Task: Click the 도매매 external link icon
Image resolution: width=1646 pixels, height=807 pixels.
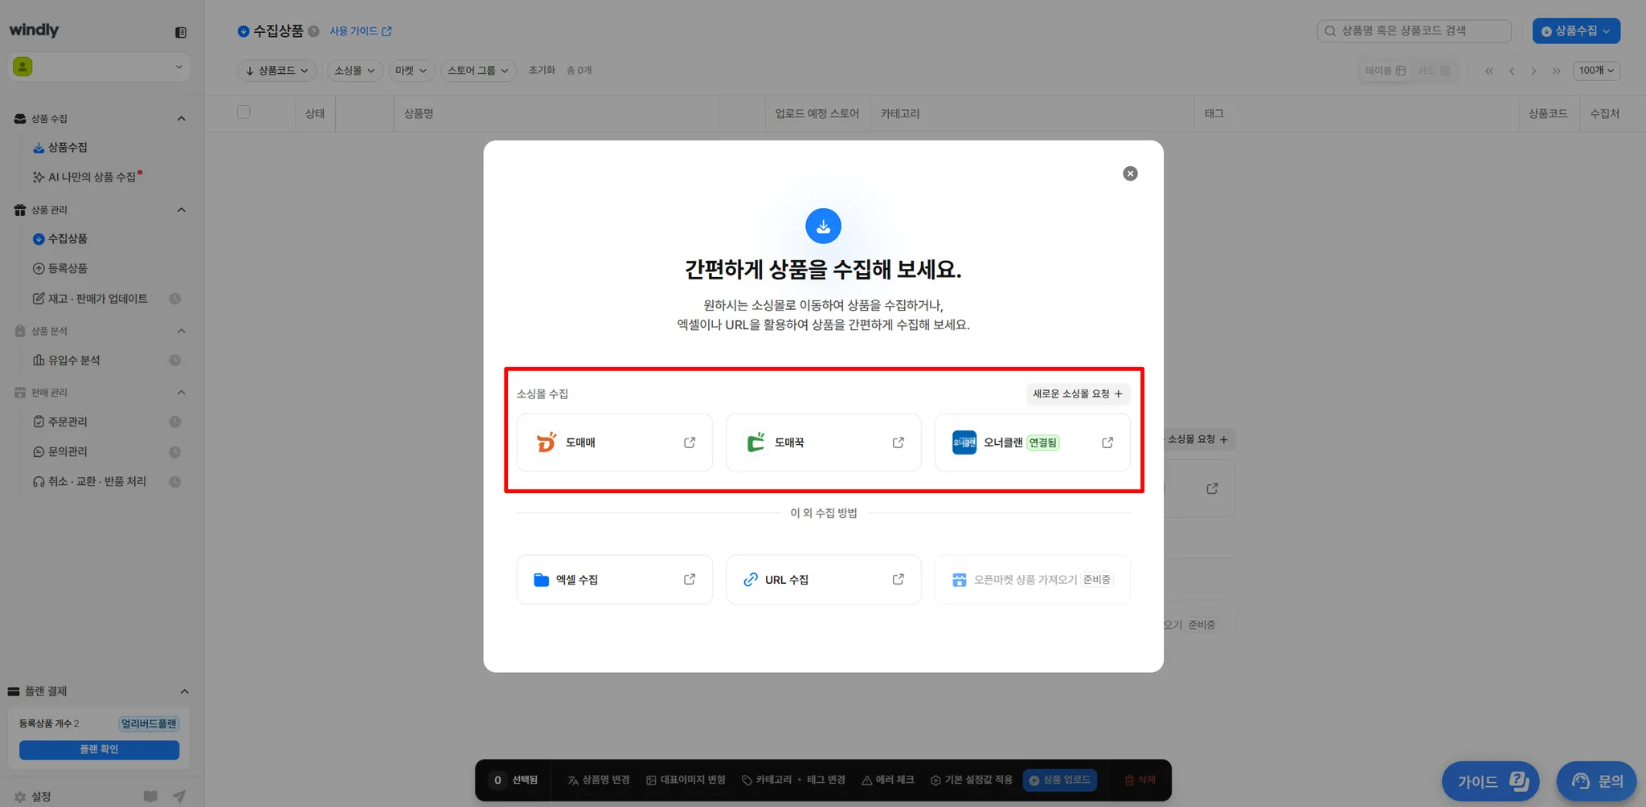Action: [690, 442]
